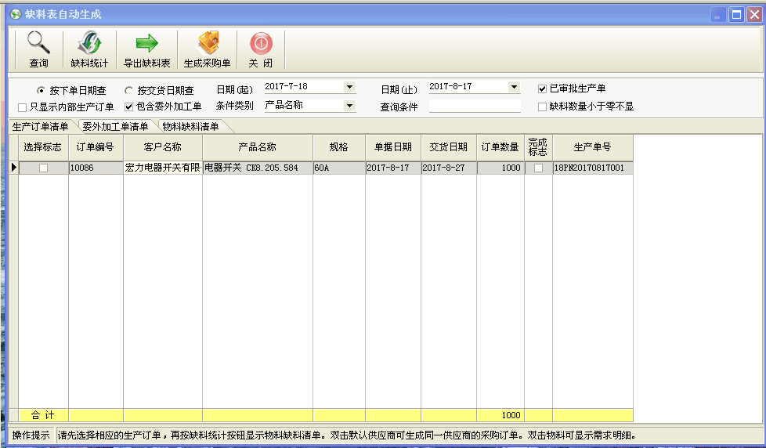The width and height of the screenshot is (766, 448).
Task: Expand the 条件类别 dropdown list
Action: [x=349, y=105]
